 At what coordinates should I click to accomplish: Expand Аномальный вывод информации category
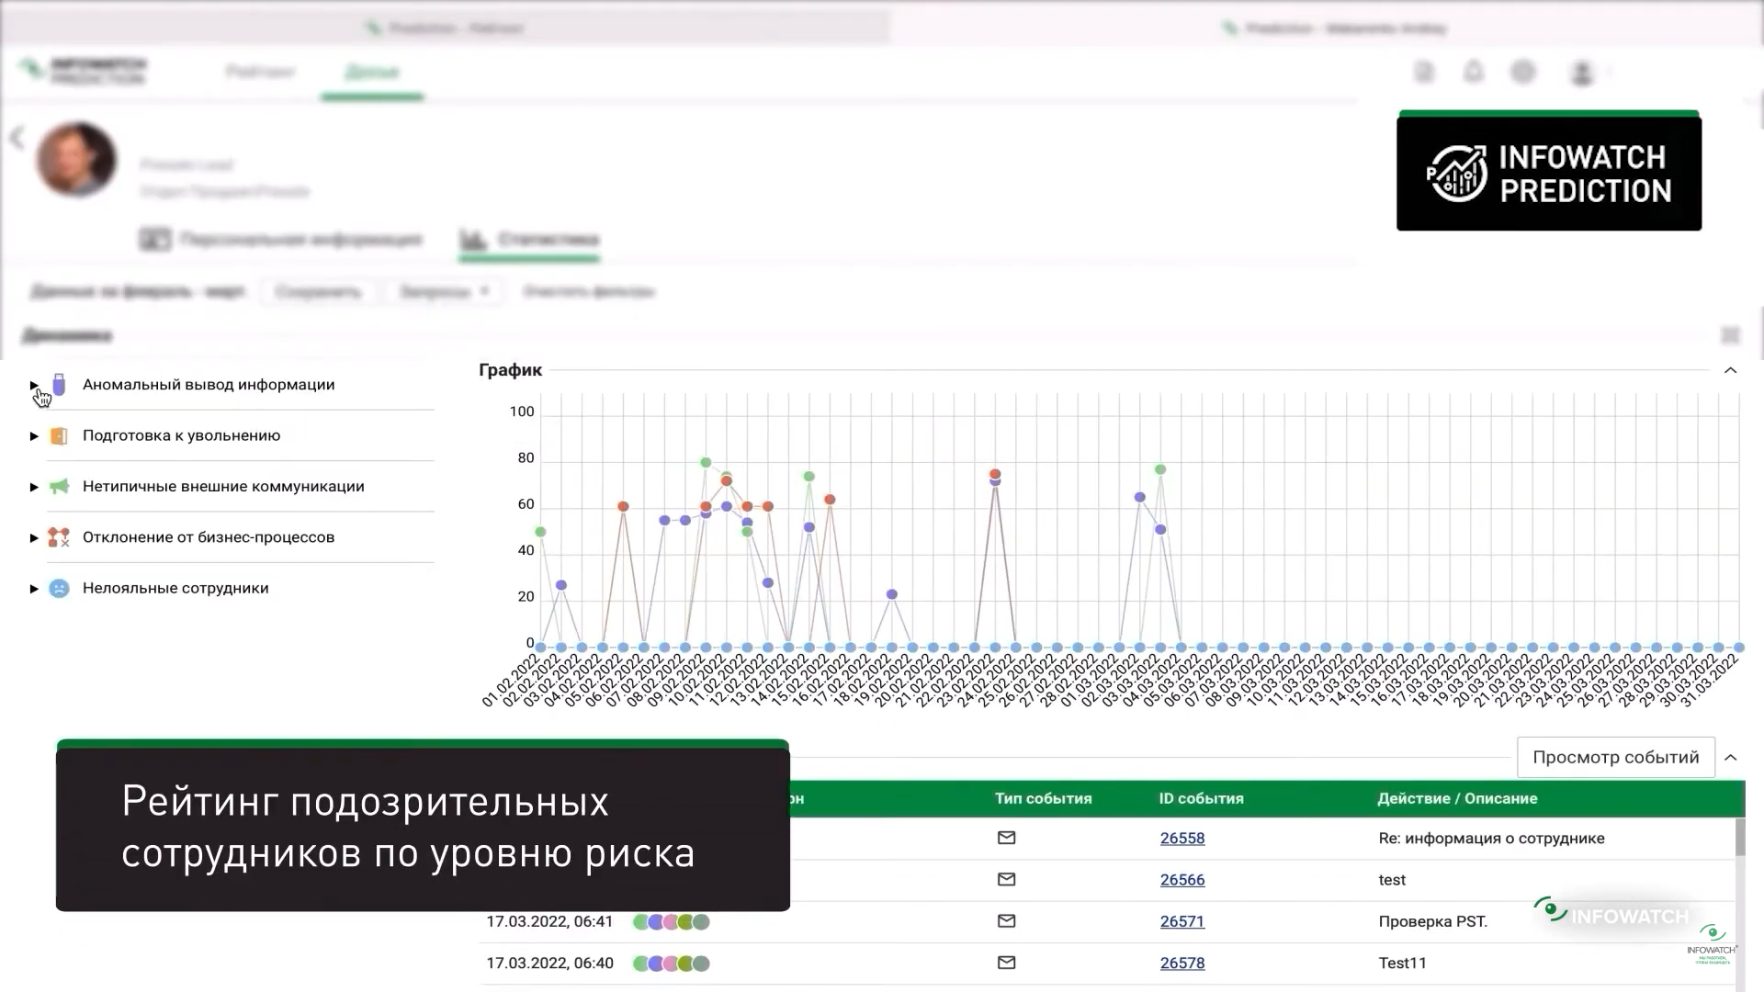pos(34,385)
